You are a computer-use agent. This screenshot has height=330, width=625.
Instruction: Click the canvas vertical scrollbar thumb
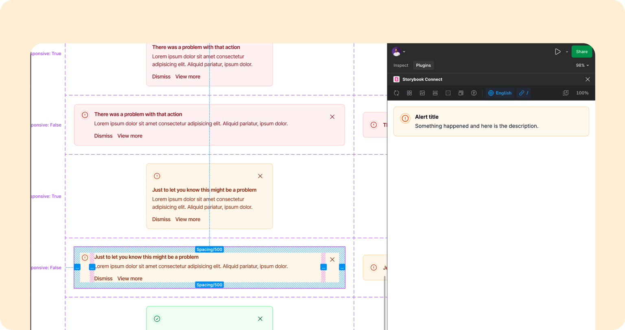(x=385, y=303)
